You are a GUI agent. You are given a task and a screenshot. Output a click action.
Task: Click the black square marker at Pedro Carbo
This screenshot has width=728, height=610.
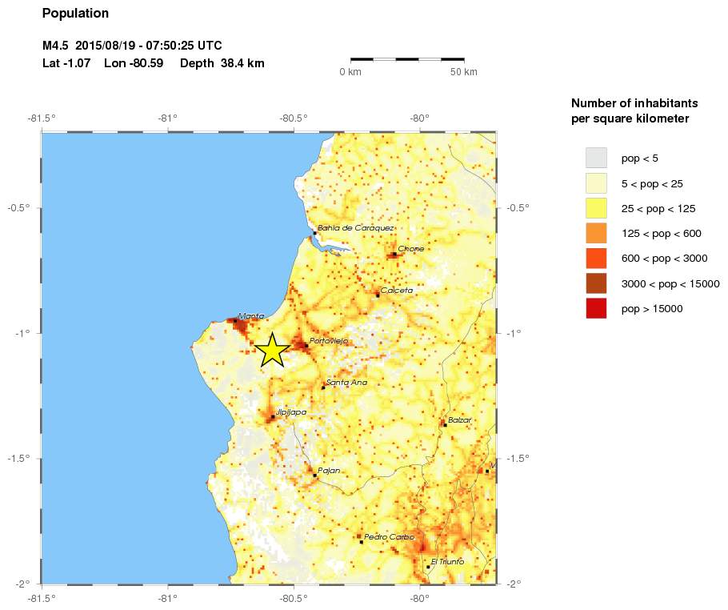tap(362, 542)
